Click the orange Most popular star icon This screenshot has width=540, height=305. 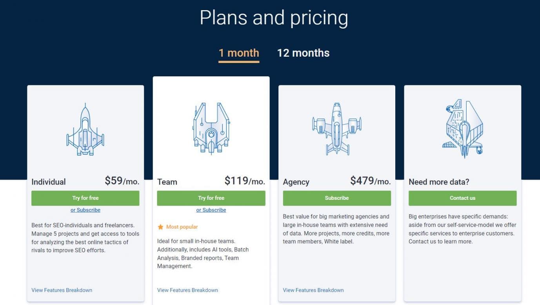(x=160, y=227)
